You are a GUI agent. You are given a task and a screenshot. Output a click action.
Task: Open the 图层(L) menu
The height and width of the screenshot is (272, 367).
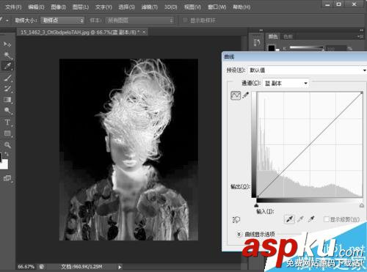81,7
